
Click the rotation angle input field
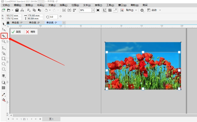point(54,17)
